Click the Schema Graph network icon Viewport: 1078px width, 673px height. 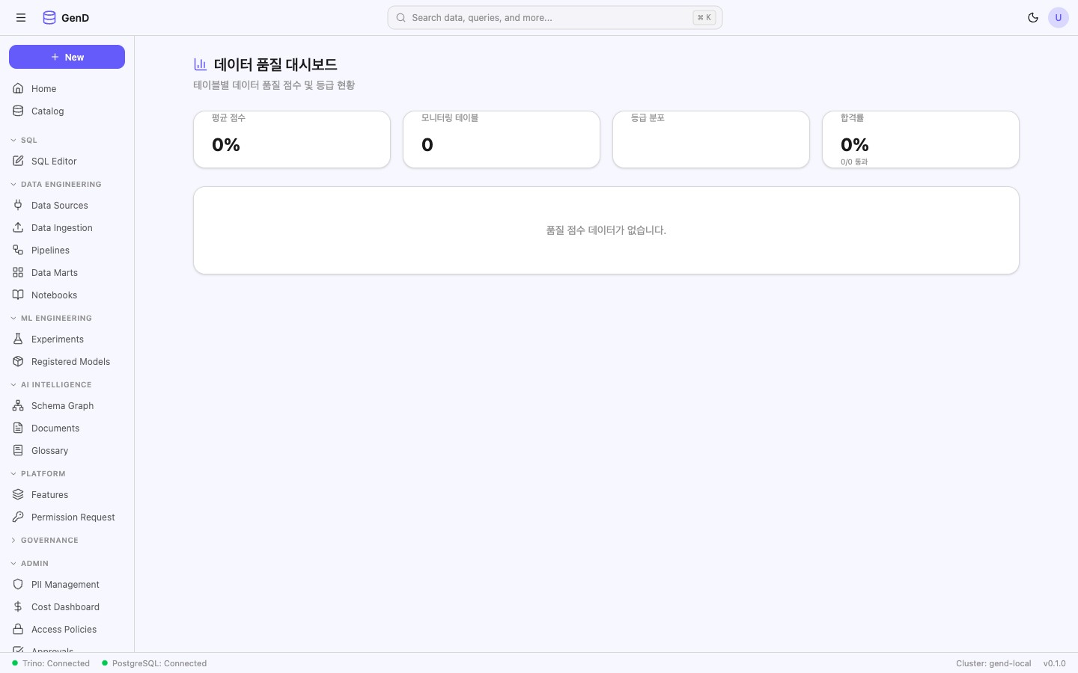click(x=18, y=405)
